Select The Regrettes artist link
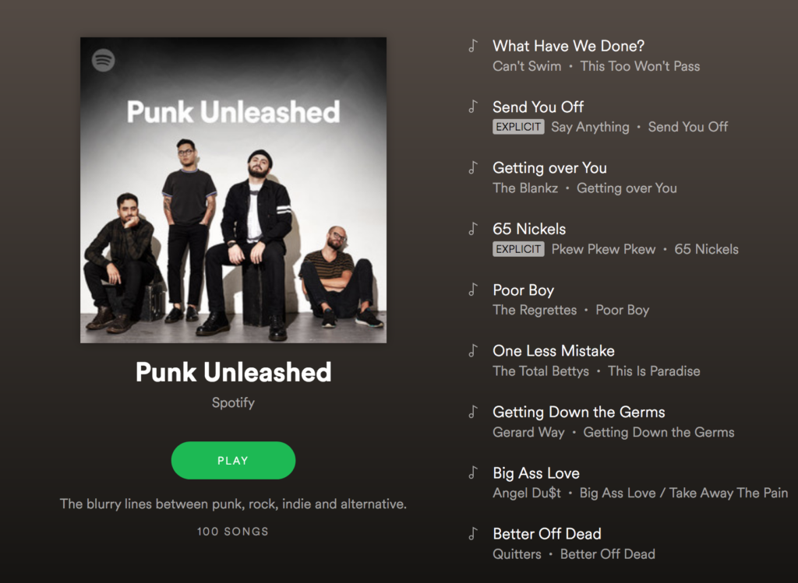The image size is (798, 583). click(535, 310)
